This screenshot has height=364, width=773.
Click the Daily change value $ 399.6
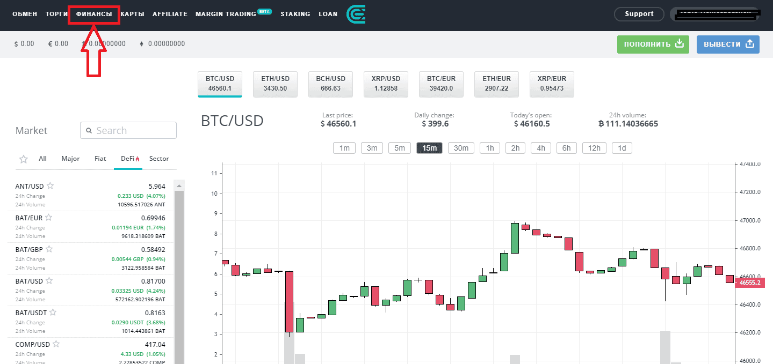(435, 124)
